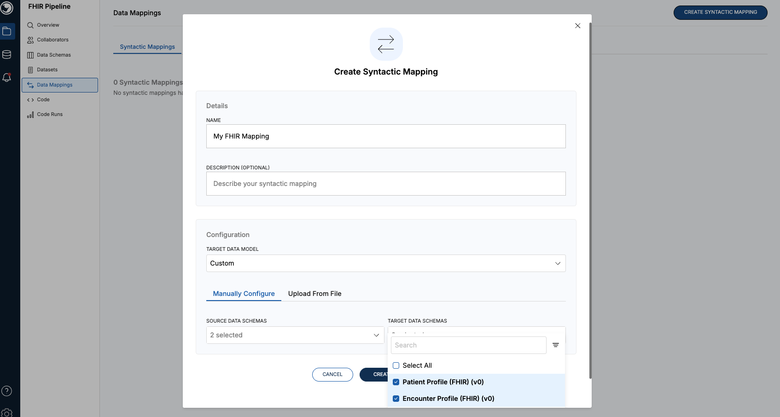The width and height of the screenshot is (780, 417).
Task: Open the projects folder icon in left rail
Action: (x=7, y=31)
